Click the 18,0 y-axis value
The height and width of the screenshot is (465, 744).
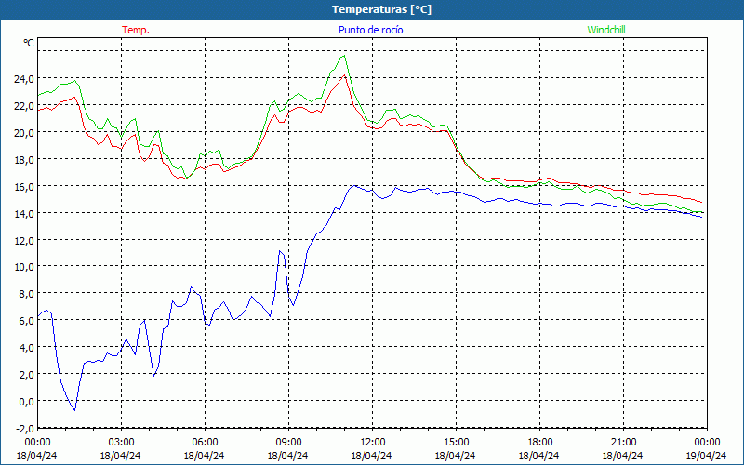tap(24, 159)
